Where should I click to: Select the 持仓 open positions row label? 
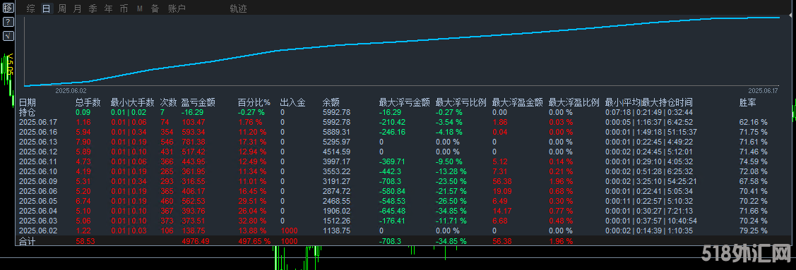[28, 112]
